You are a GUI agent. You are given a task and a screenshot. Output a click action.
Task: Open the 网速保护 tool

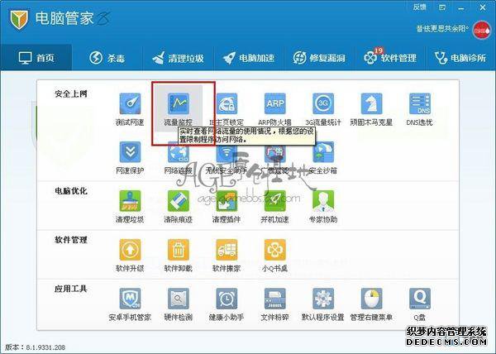click(x=130, y=157)
